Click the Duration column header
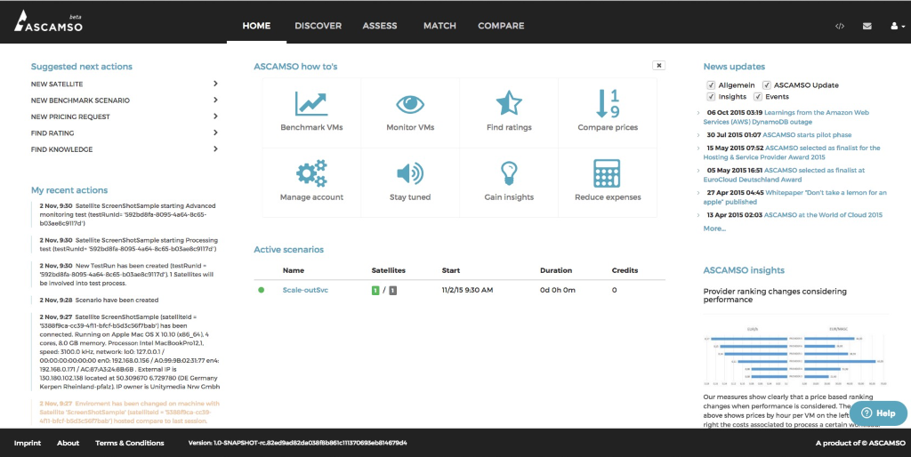 [556, 270]
